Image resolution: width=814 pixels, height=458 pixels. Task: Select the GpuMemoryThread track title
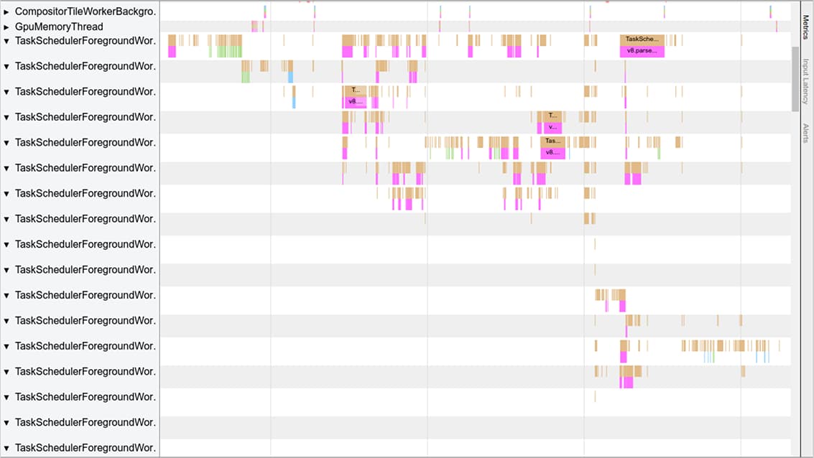[x=59, y=27]
